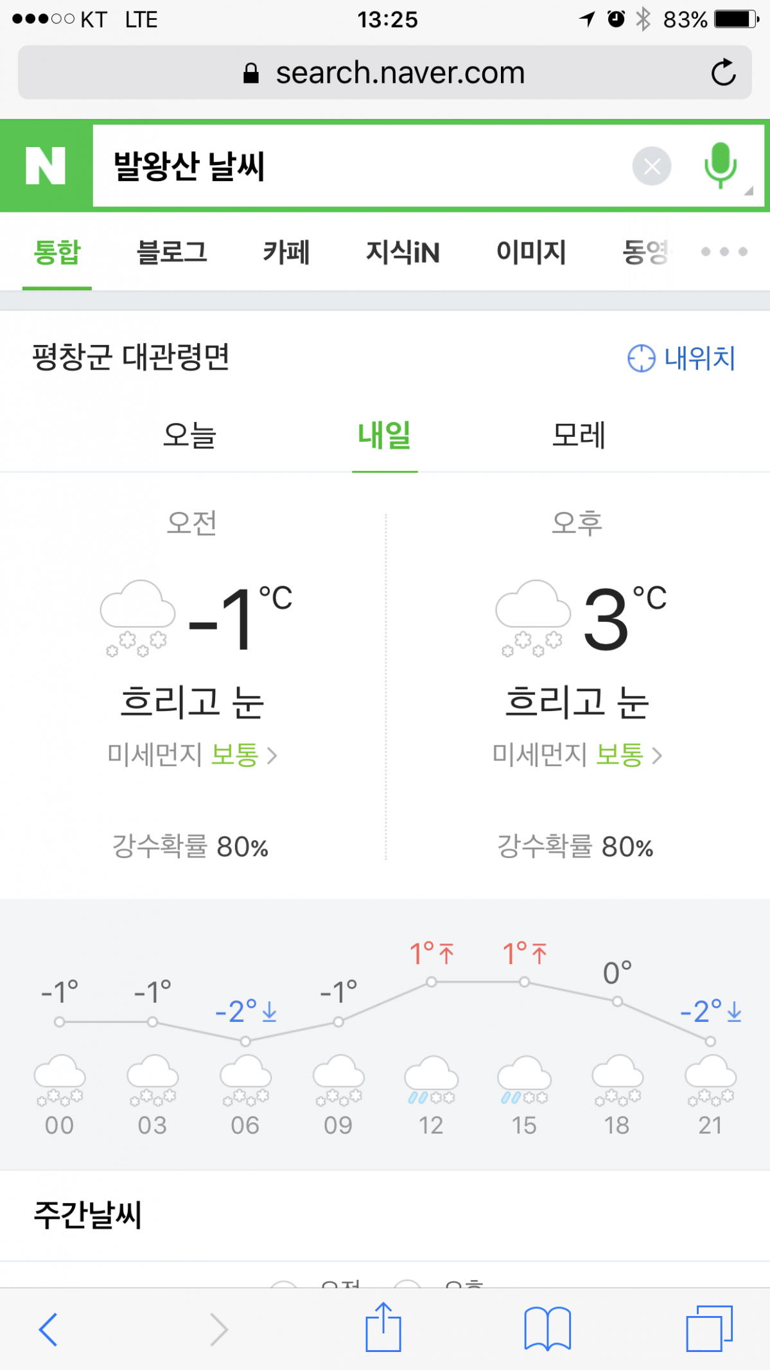Clear the search text with the X icon
Viewport: 770px width, 1370px height.
point(652,166)
